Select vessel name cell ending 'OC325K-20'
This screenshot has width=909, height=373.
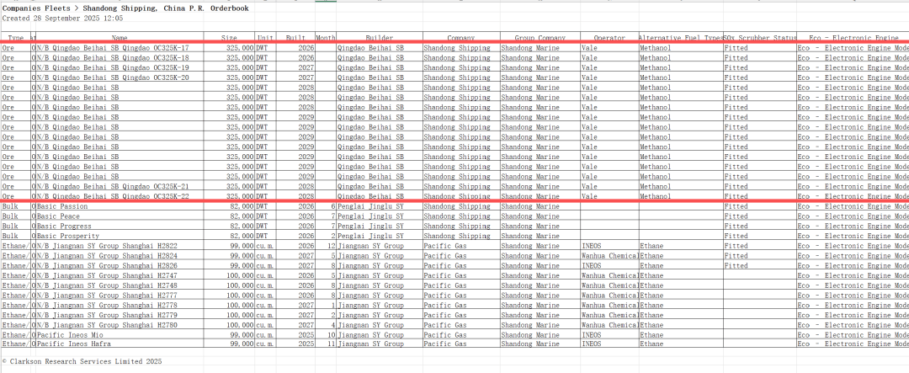[x=120, y=77]
